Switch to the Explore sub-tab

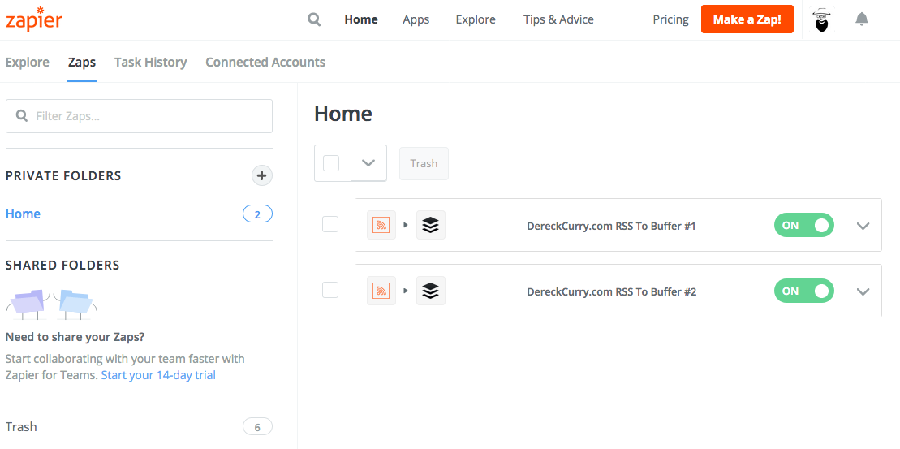coord(28,62)
